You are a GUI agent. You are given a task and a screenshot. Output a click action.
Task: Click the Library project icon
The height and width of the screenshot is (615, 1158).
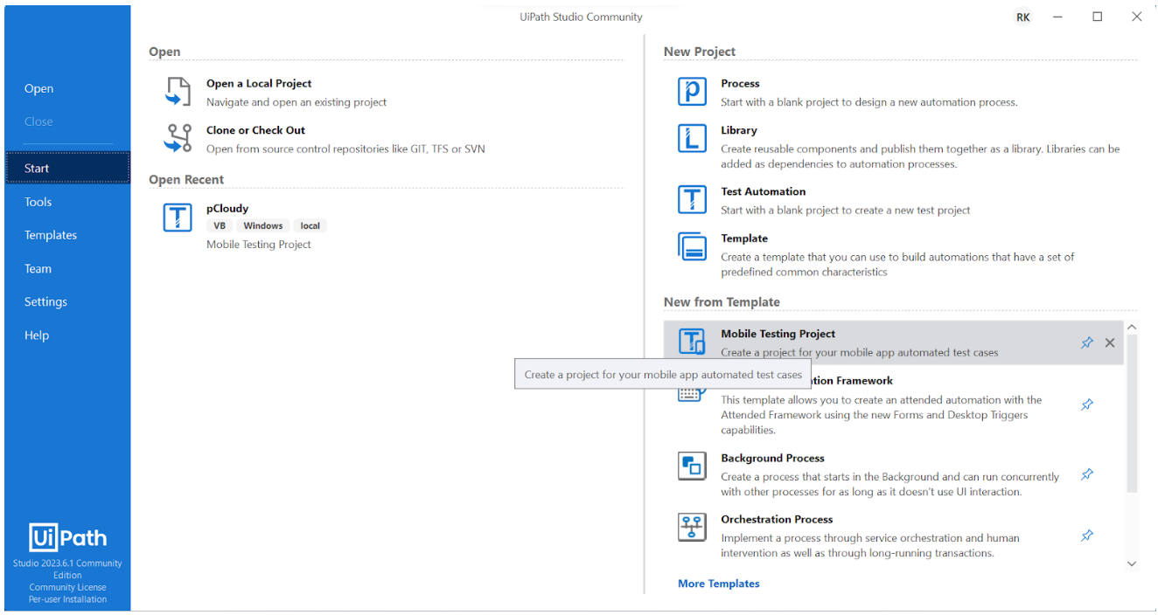692,138
